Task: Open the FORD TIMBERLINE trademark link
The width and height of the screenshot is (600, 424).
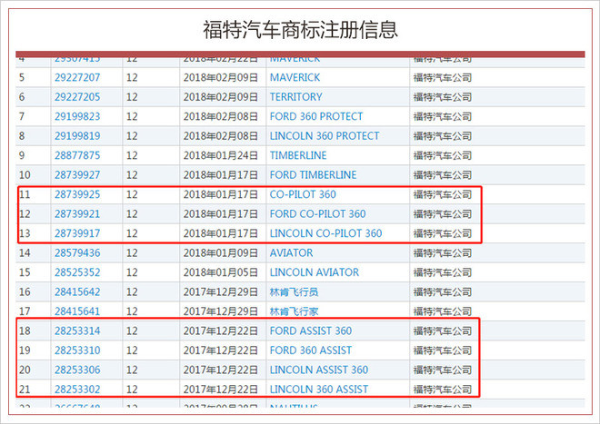Action: point(313,175)
